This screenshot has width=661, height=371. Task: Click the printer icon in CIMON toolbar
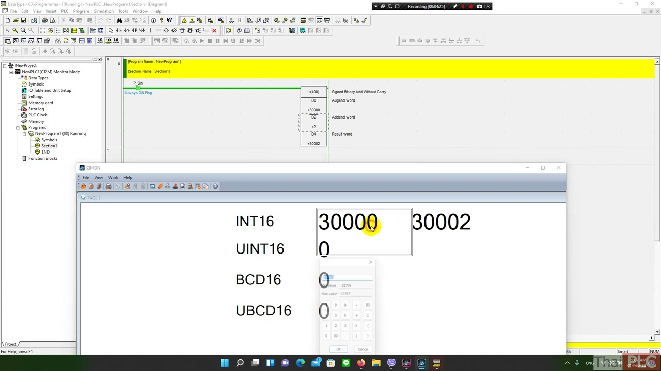pos(108,186)
